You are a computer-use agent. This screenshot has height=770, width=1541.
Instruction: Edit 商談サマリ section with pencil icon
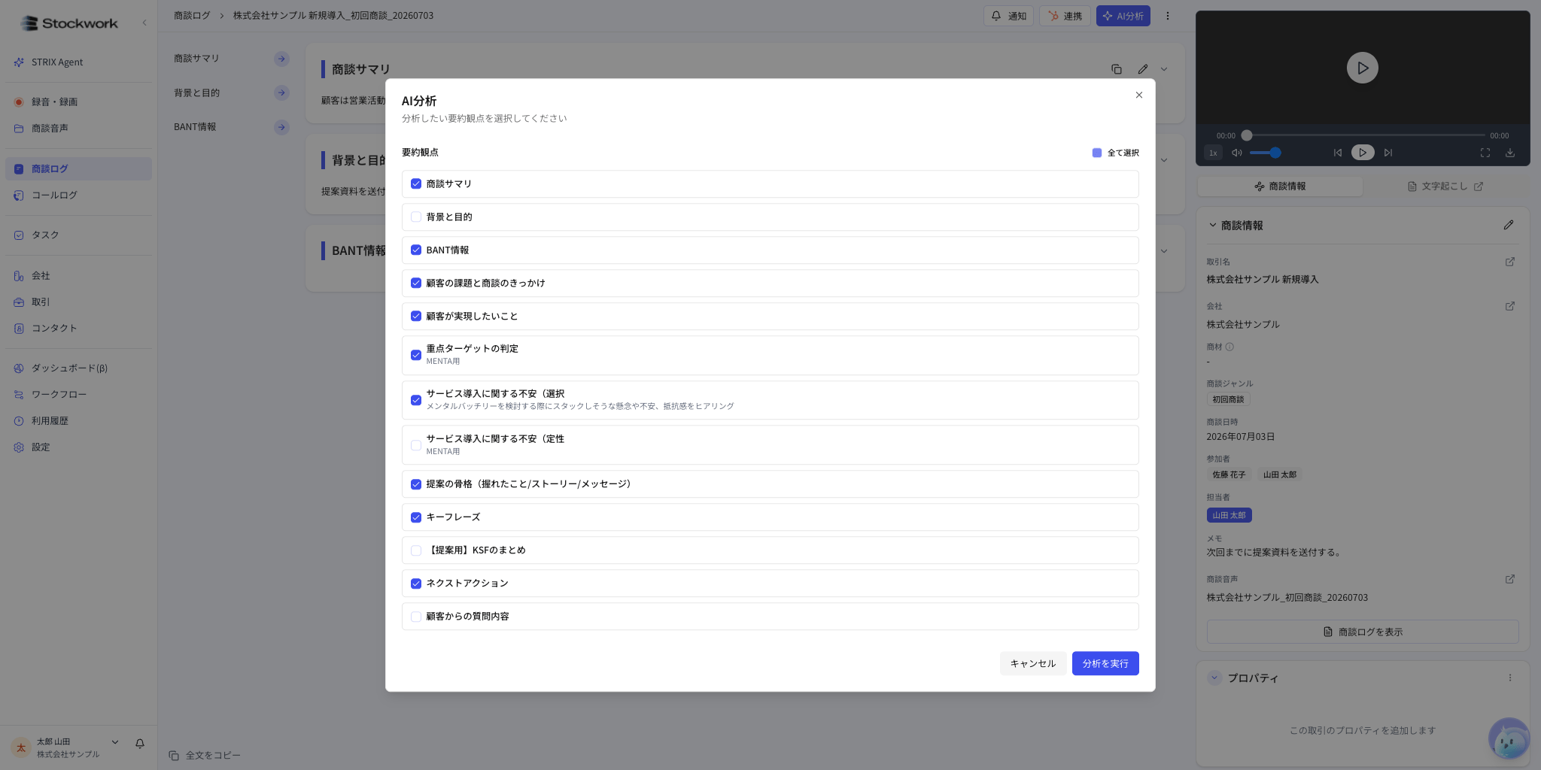[x=1143, y=69]
